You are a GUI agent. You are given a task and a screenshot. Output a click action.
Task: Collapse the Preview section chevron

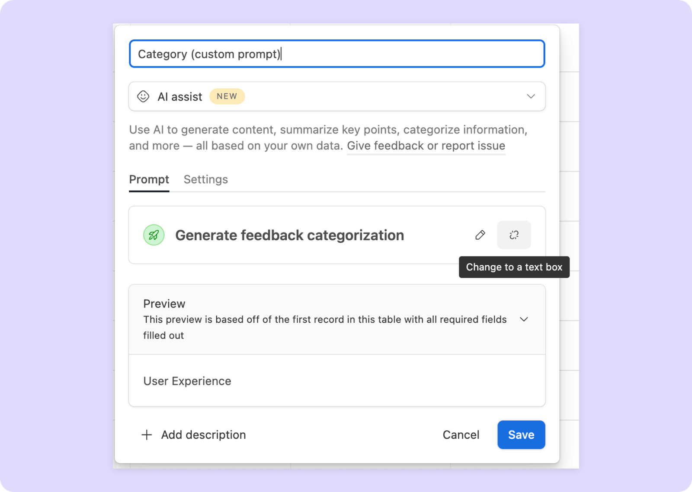(x=524, y=320)
